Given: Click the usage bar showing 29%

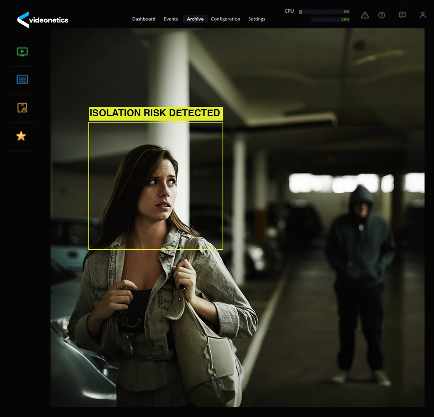Looking at the screenshot, I should [329, 20].
